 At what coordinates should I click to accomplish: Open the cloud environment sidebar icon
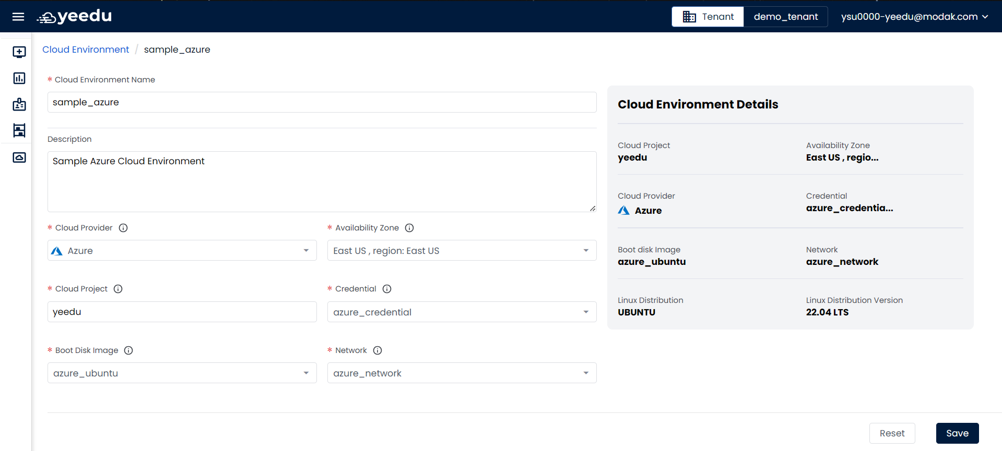19,157
